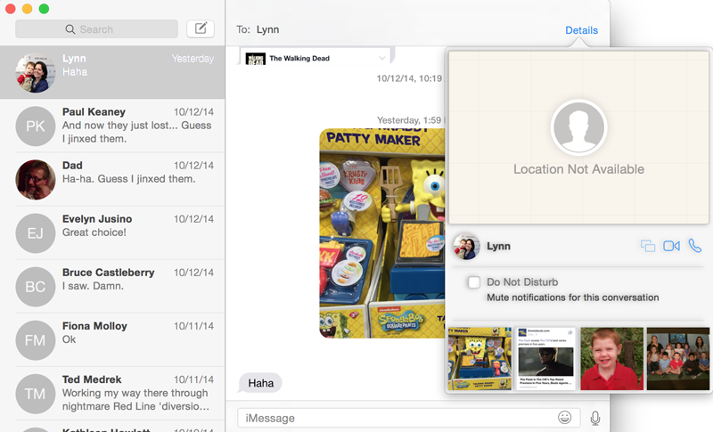Click Lynn's name in the Details panel
Viewport: 713px width, 432px height.
pos(498,246)
